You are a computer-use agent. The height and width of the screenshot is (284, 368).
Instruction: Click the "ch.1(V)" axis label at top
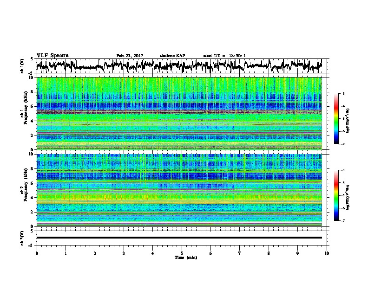coord(22,66)
